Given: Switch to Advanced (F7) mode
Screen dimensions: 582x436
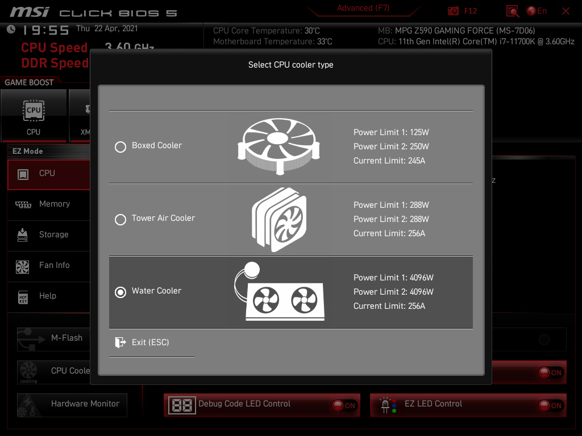Looking at the screenshot, I should click(363, 8).
